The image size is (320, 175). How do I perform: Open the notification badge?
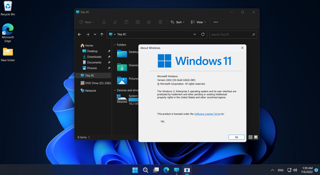(x=316, y=170)
